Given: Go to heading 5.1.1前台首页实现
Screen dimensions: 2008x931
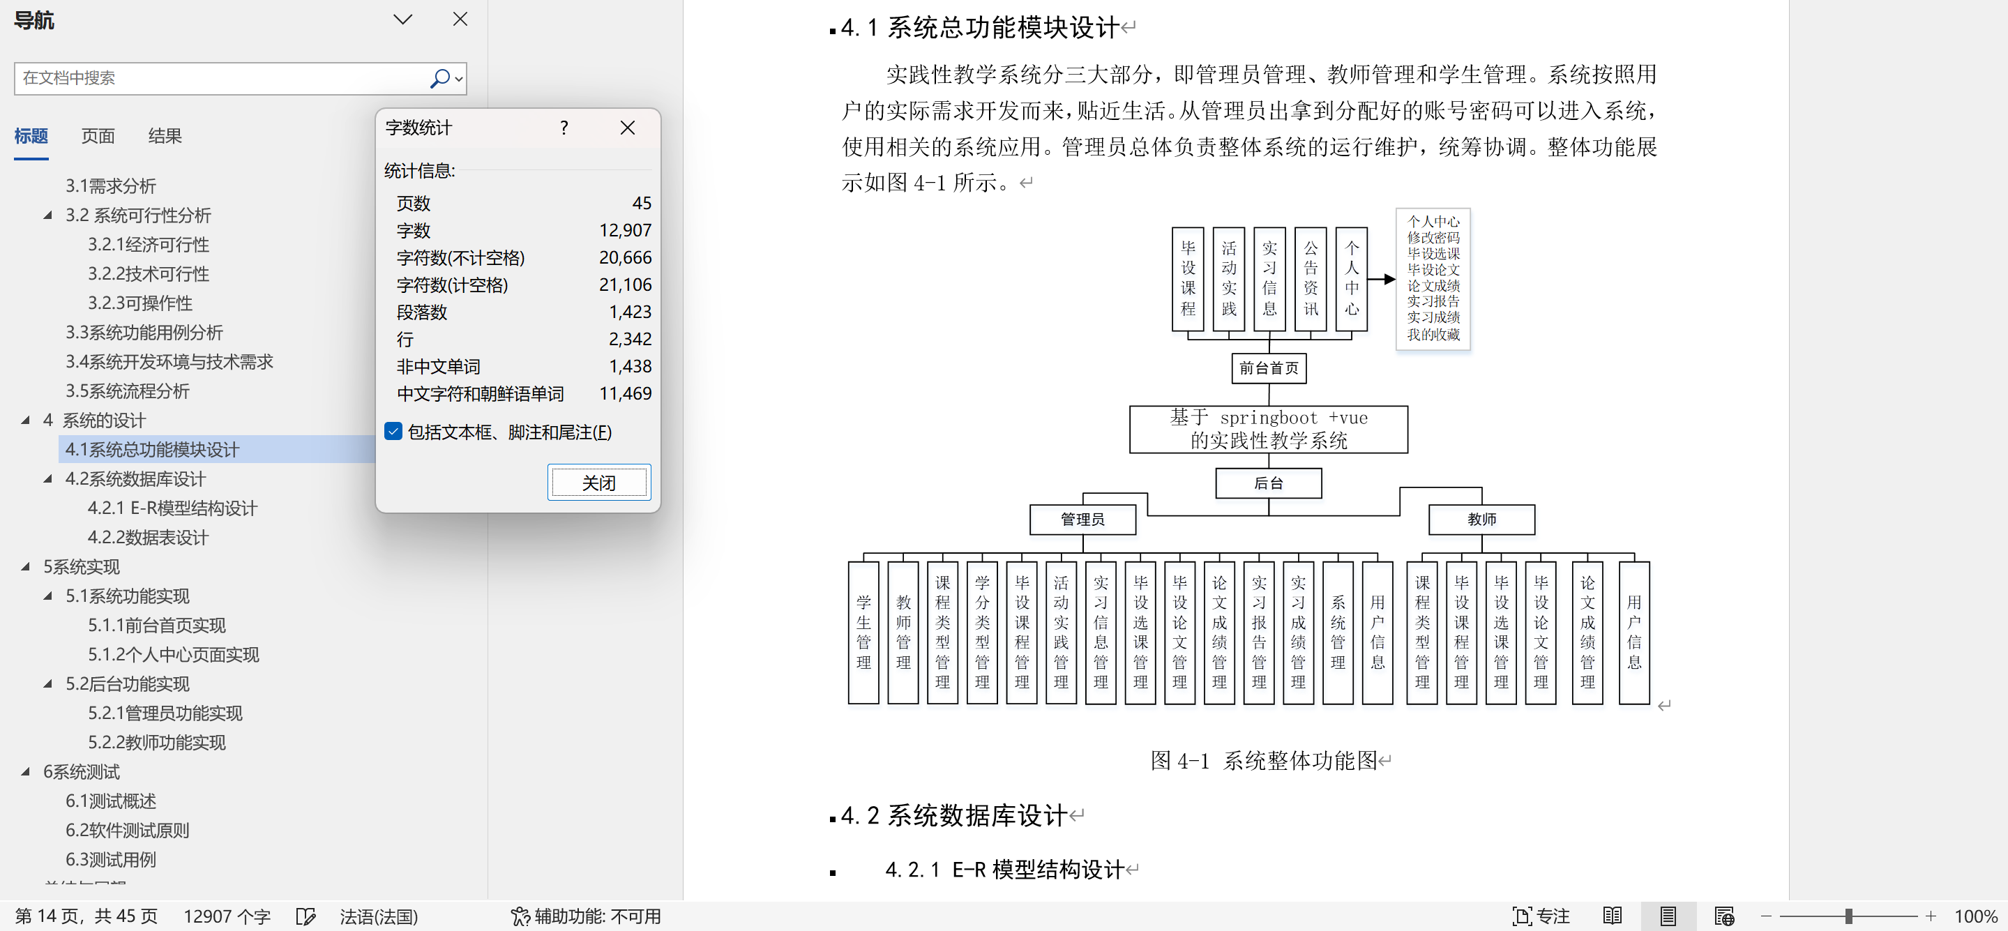Looking at the screenshot, I should [x=157, y=626].
